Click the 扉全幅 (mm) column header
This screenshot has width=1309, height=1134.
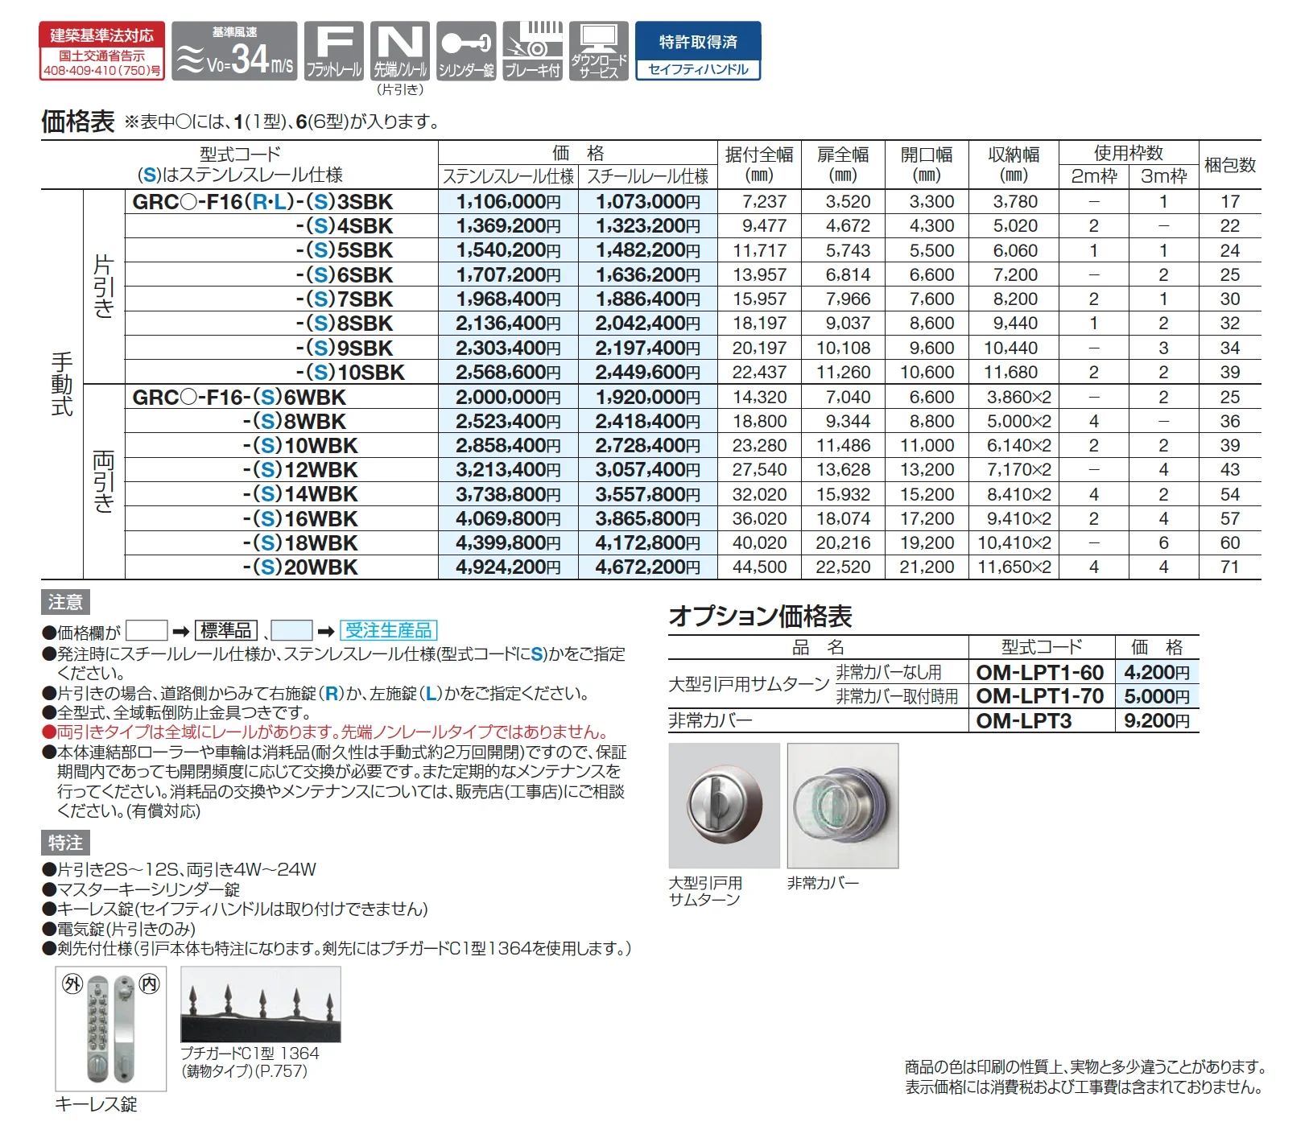(843, 165)
